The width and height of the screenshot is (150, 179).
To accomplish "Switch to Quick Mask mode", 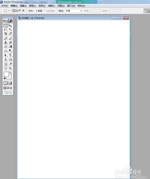I will [x=10, y=83].
